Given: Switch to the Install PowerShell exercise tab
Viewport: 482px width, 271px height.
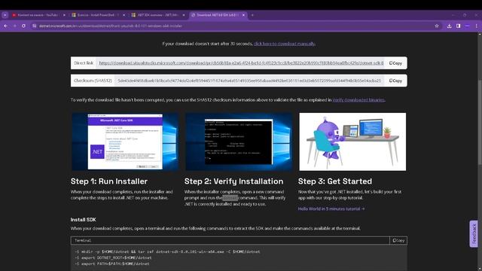Looking at the screenshot, I should click(98, 15).
